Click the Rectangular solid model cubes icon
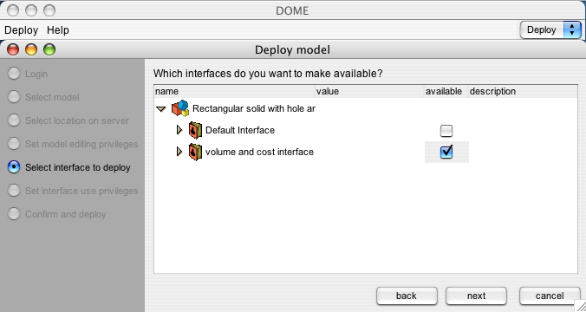 click(x=180, y=108)
